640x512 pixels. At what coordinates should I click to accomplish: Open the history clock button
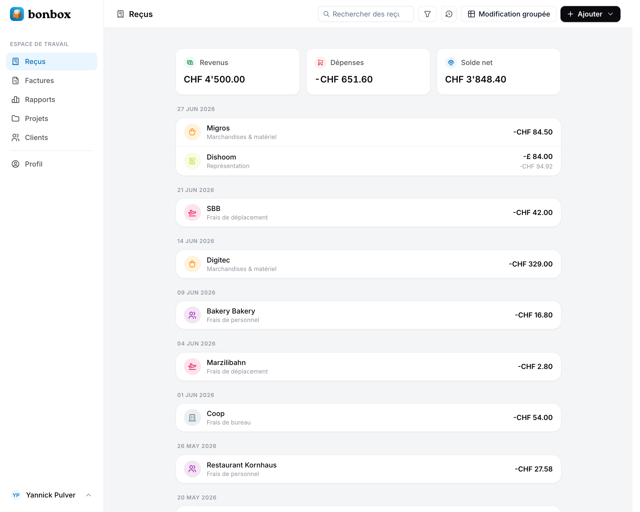[449, 14]
